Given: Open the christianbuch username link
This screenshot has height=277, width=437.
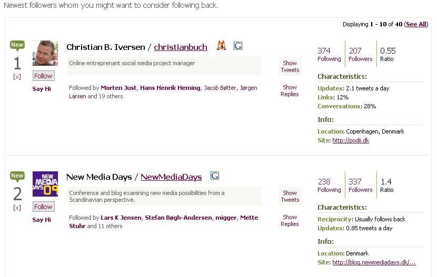Looking at the screenshot, I should tap(181, 47).
